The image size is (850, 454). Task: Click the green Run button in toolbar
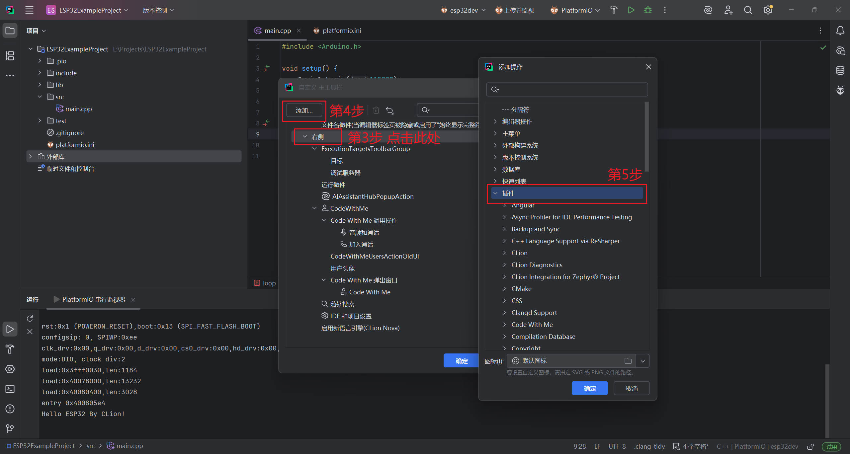(631, 10)
